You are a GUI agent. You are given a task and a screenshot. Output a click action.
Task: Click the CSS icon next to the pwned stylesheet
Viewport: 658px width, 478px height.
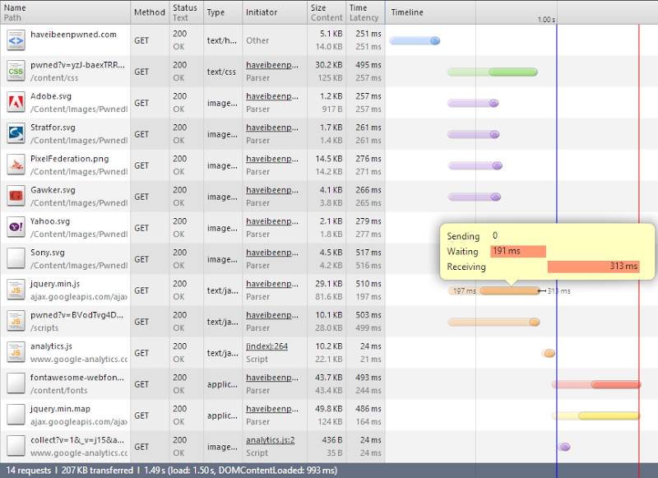14,71
